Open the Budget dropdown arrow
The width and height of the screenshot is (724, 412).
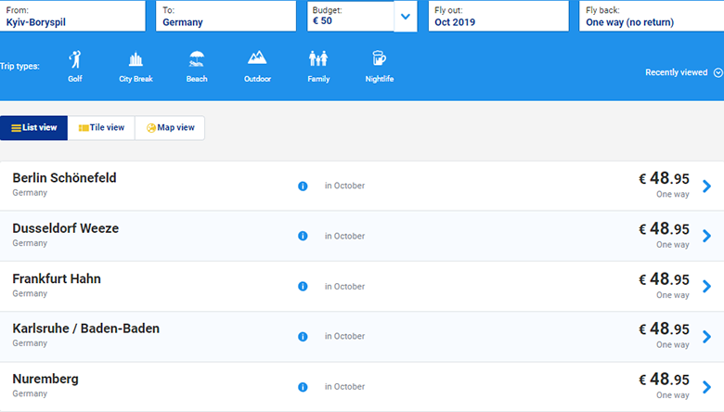coord(406,16)
